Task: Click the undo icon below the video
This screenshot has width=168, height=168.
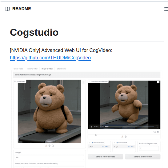Action: [155, 132]
